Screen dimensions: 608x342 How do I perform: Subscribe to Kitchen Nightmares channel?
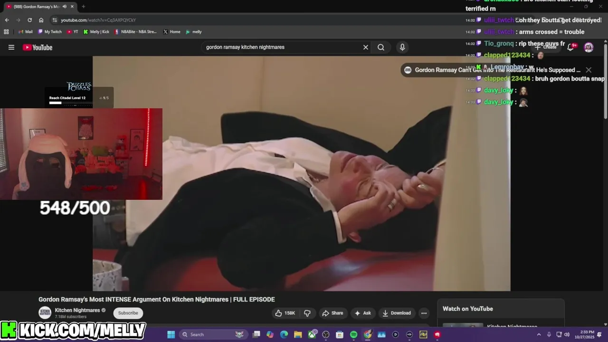point(128,313)
